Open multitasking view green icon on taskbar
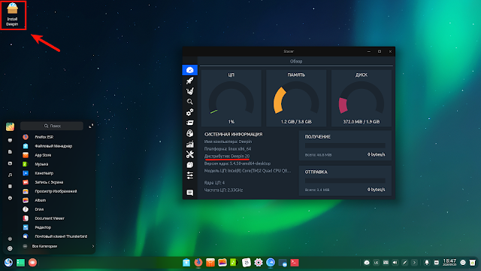The height and width of the screenshot is (271, 481). [20, 263]
